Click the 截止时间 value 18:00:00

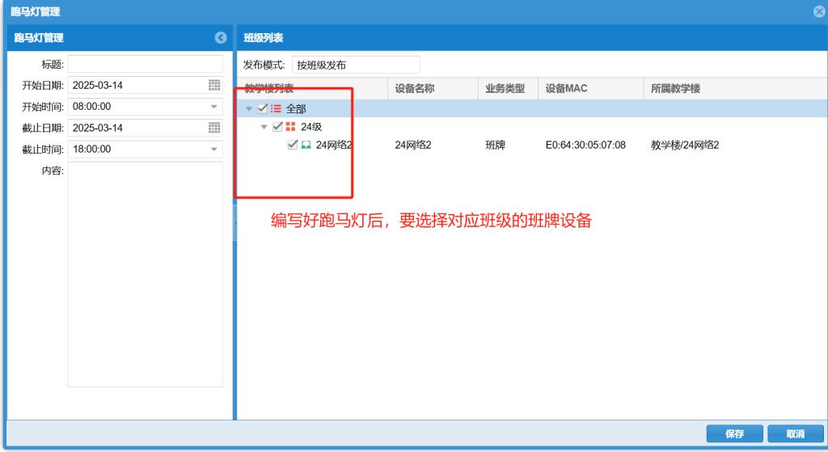click(92, 150)
